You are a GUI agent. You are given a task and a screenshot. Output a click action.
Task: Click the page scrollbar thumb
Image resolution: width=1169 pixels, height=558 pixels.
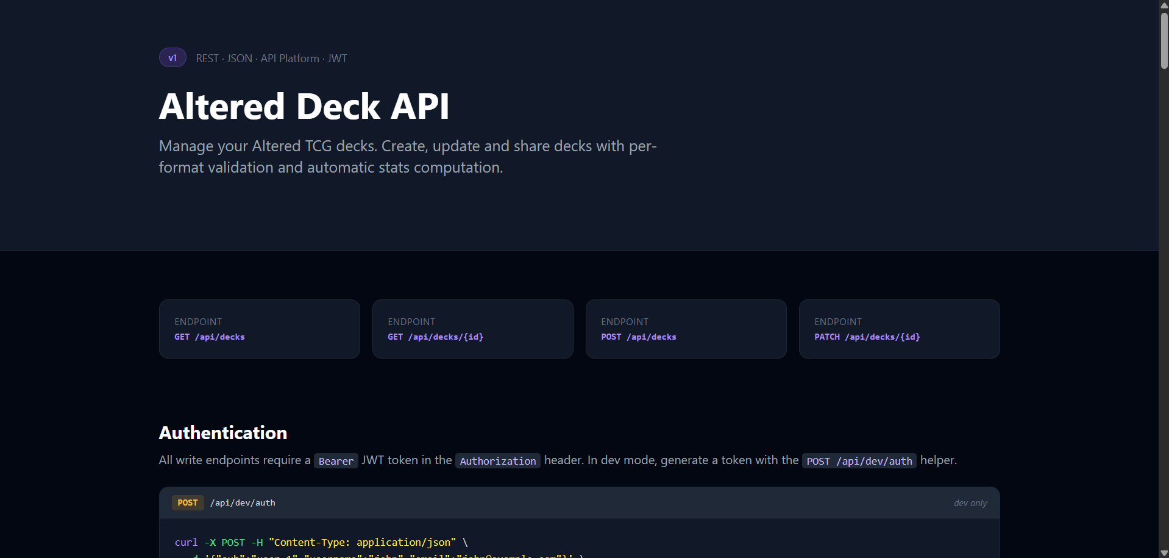click(1164, 40)
